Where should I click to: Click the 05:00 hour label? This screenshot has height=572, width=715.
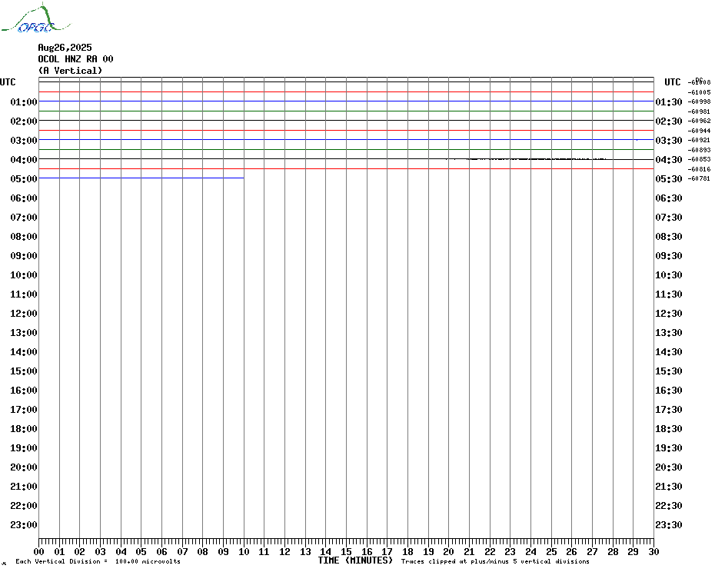(x=24, y=179)
